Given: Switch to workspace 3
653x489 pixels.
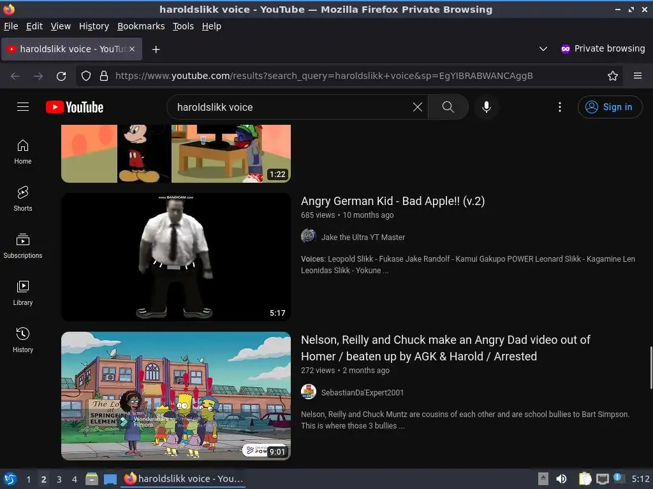Looking at the screenshot, I should point(59,479).
